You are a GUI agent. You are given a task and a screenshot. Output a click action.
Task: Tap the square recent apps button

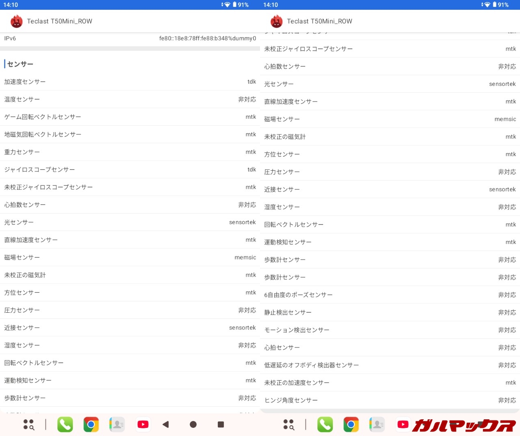pyautogui.click(x=221, y=424)
